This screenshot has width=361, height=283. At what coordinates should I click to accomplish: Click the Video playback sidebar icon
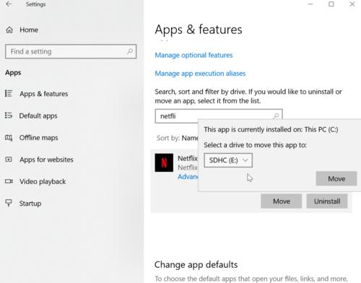(9, 181)
